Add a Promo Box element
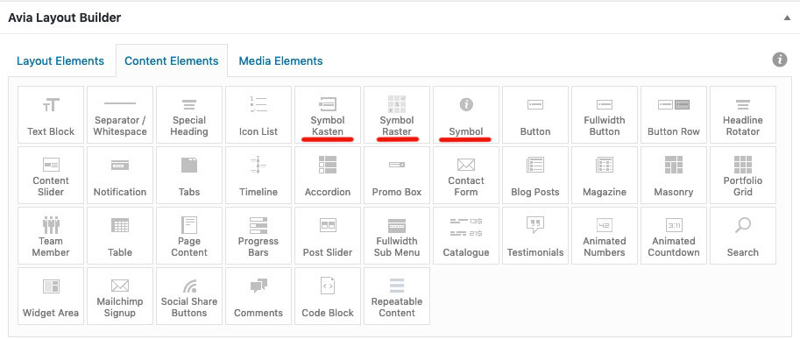This screenshot has height=339, width=800. tap(397, 175)
